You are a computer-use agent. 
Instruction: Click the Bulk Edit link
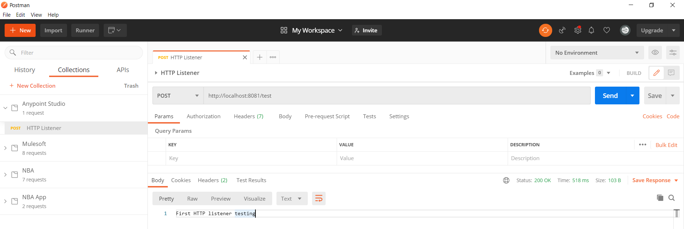click(666, 145)
